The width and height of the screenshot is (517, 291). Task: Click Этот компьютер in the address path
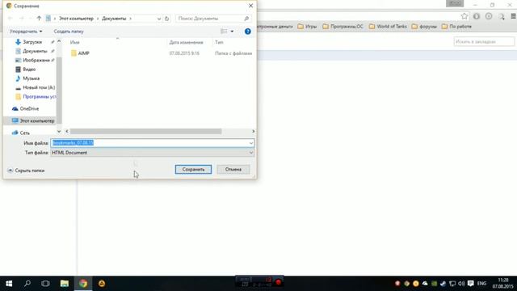coord(76,19)
